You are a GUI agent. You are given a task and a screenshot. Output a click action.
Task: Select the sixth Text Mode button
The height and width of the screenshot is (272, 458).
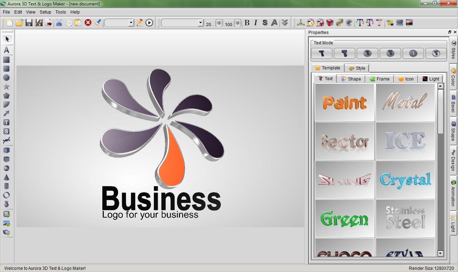436,53
